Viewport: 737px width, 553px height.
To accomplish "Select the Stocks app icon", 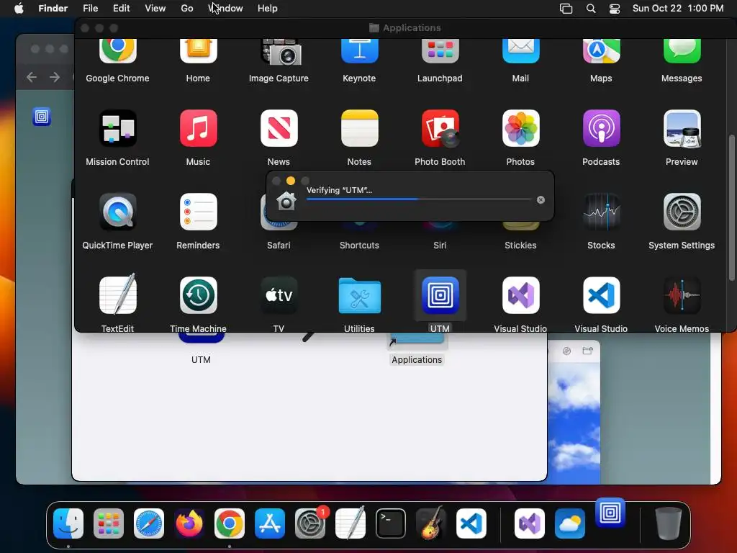I will [601, 212].
